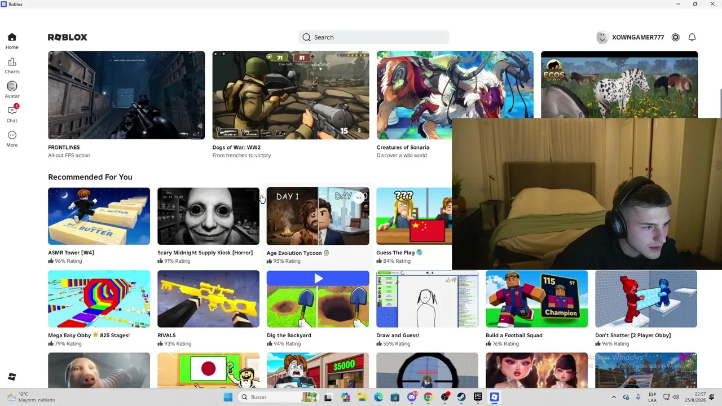
Task: Click into the Roblox Search field
Action: coord(373,37)
